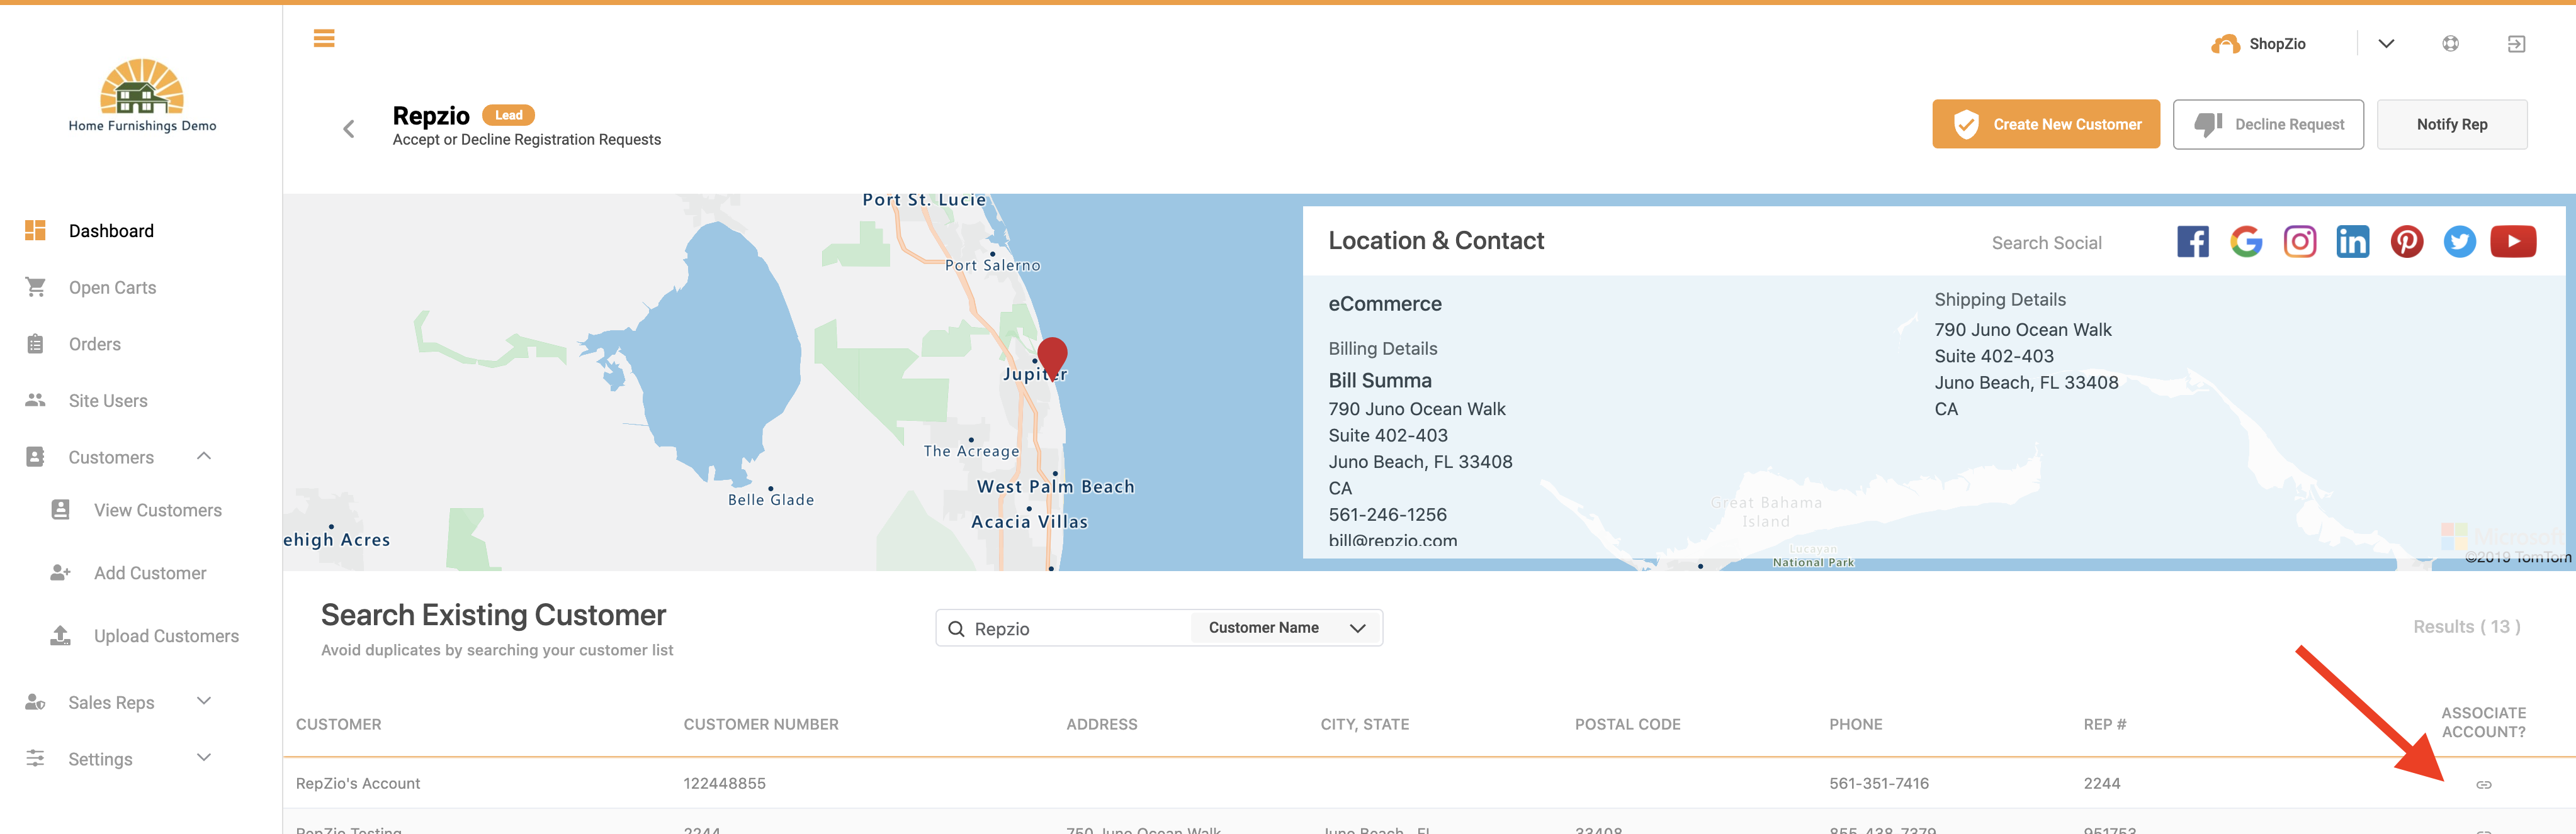The height and width of the screenshot is (834, 2576).
Task: Expand the ShopZio account dropdown
Action: pos(2386,44)
